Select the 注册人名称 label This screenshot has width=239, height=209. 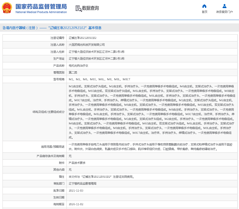click(57, 45)
